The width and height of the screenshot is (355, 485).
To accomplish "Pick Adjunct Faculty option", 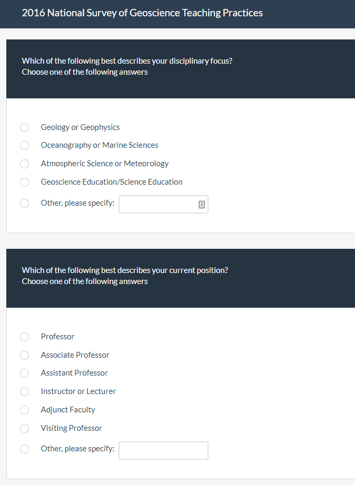I will pyautogui.click(x=24, y=410).
